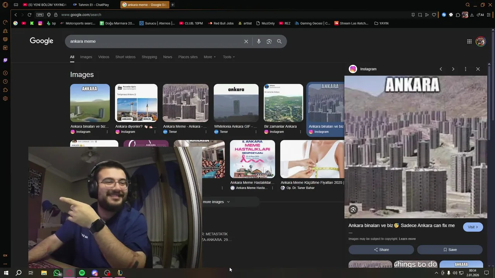Viewport: 495px width, 278px height.
Task: Open the YAYIN bookmarks folder
Action: pyautogui.click(x=381, y=23)
